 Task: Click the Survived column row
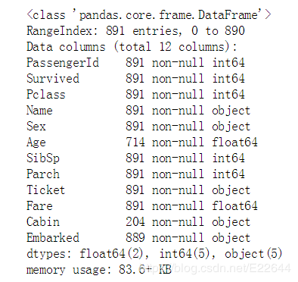click(x=135, y=78)
